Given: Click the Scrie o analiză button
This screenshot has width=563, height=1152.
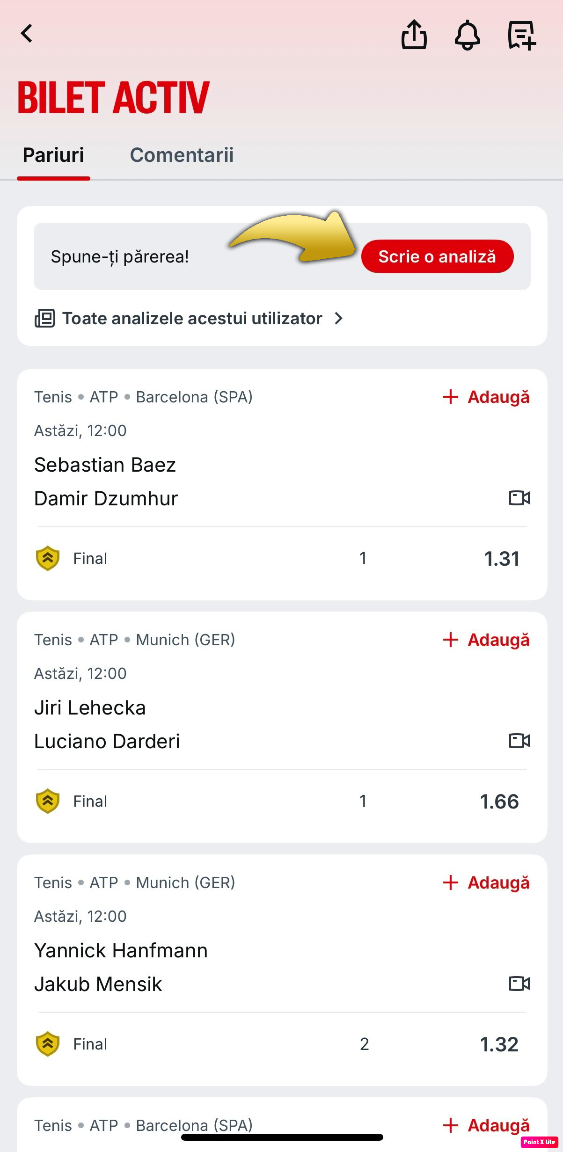Looking at the screenshot, I should (437, 256).
